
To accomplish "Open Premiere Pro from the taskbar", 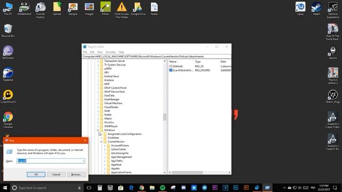I will pos(215,188).
